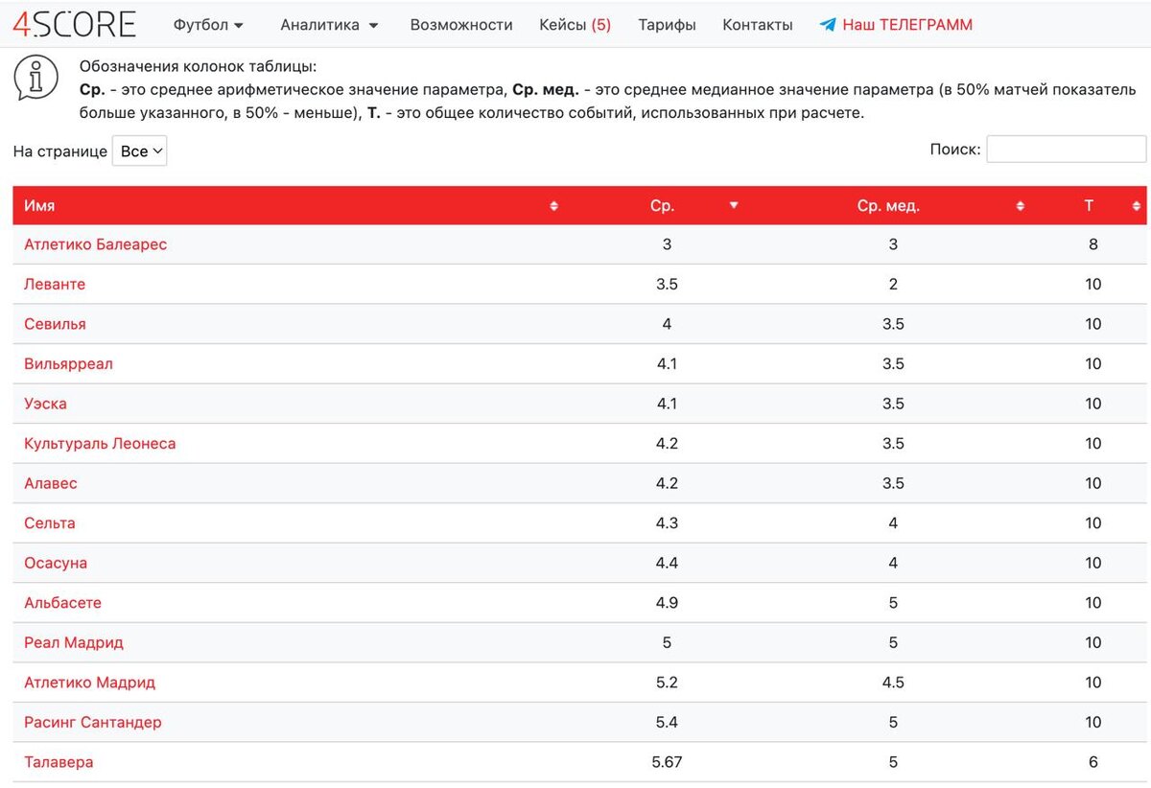Open the Леванте team link
Image resolution: width=1151 pixels, height=788 pixels.
(55, 285)
